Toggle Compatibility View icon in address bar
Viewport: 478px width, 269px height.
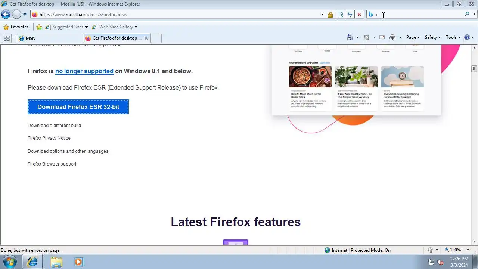[341, 15]
